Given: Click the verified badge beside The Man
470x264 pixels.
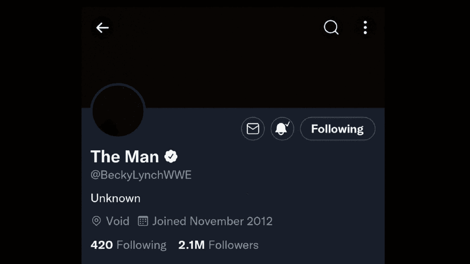Looking at the screenshot, I should tap(171, 157).
